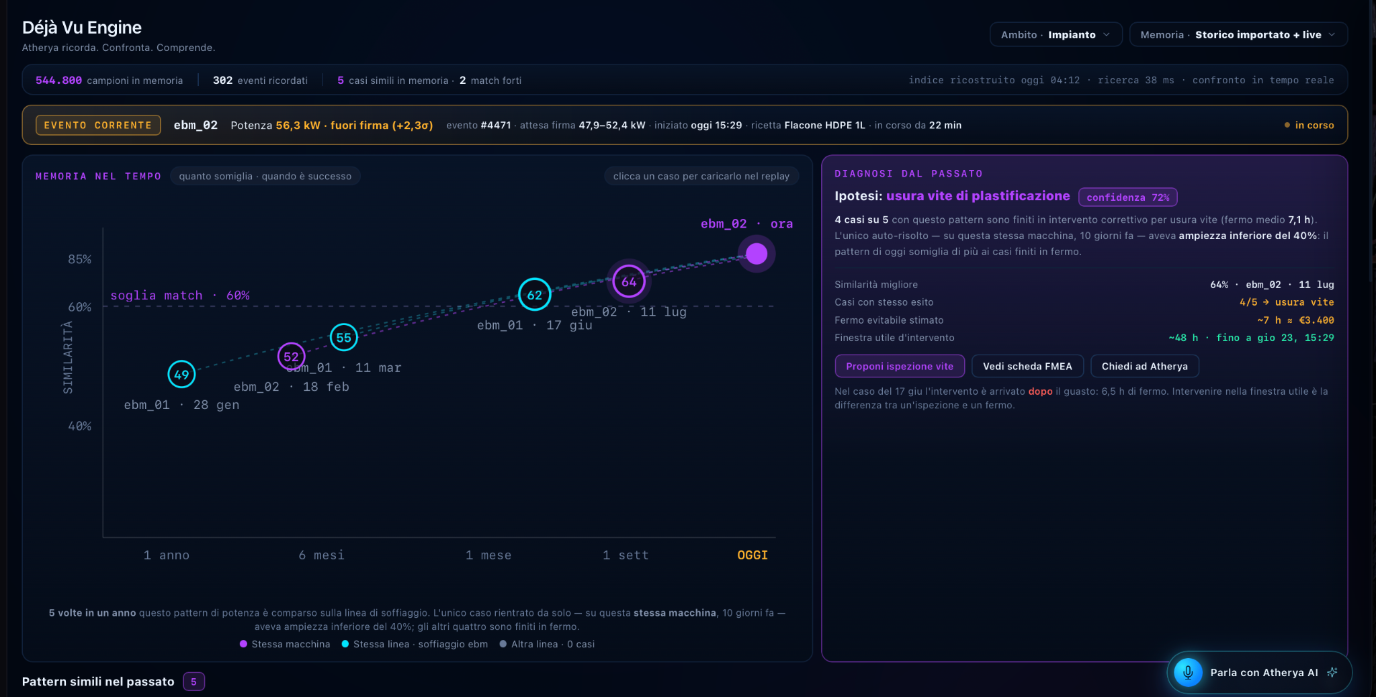Select the 49 similarity case ebm_01 28 gen
This screenshot has height=697, width=1376.
181,374
